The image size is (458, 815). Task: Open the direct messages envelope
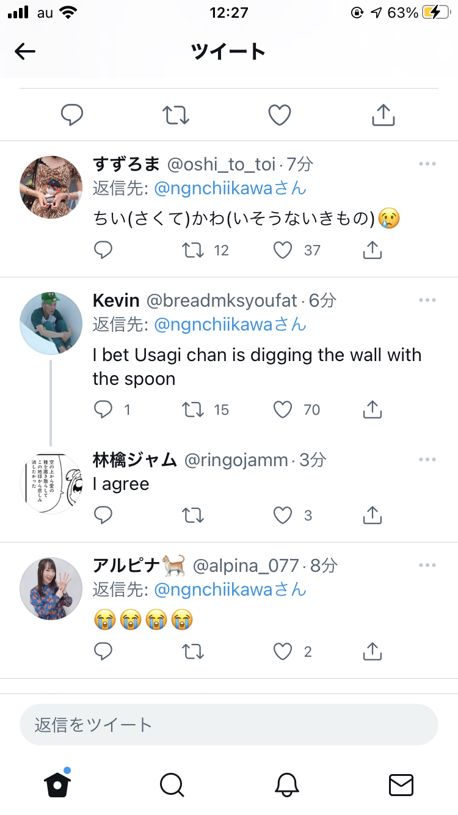tap(401, 784)
